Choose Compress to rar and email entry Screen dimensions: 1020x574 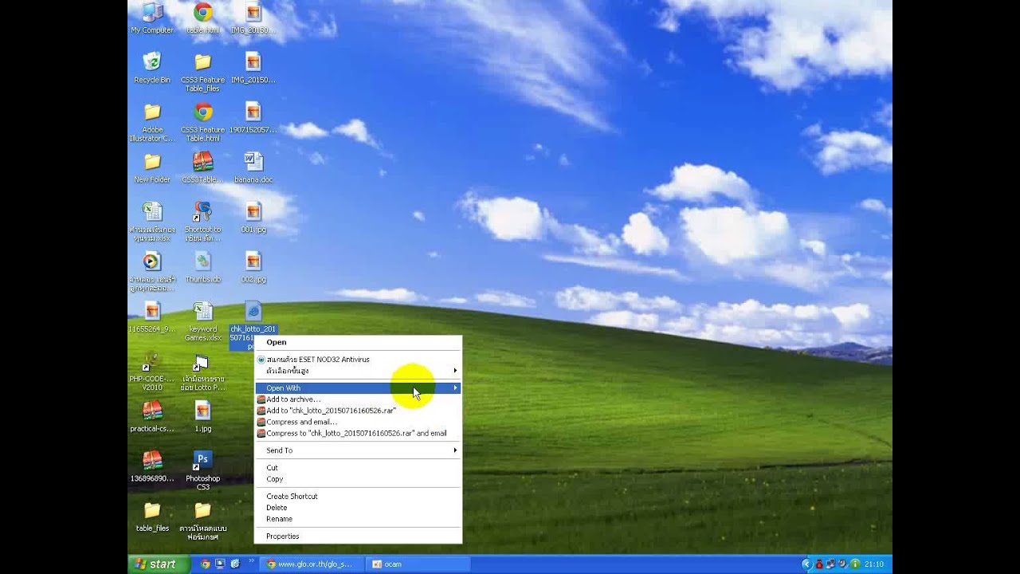358,433
